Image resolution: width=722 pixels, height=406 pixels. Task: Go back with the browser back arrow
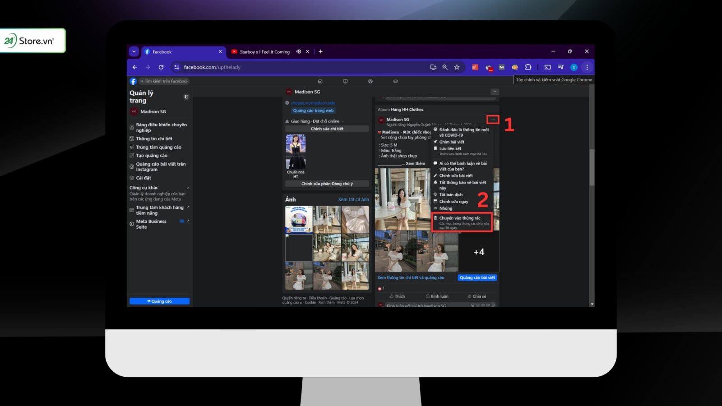[x=134, y=67]
